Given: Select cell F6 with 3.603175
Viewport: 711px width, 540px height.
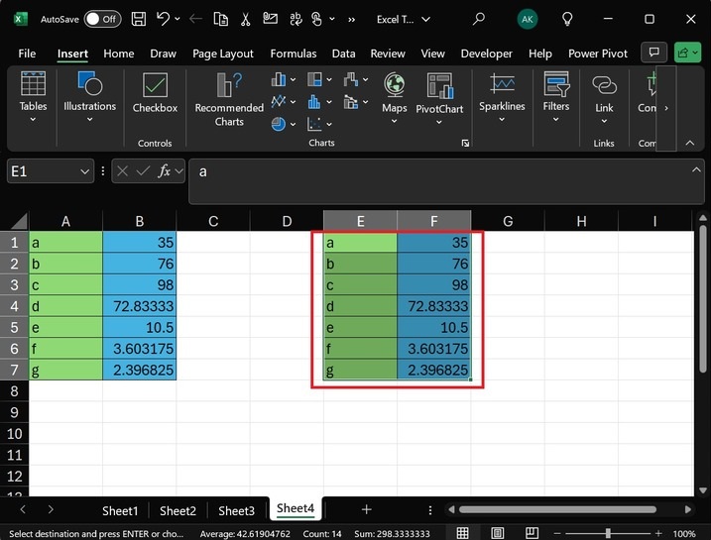Looking at the screenshot, I should tap(433, 349).
